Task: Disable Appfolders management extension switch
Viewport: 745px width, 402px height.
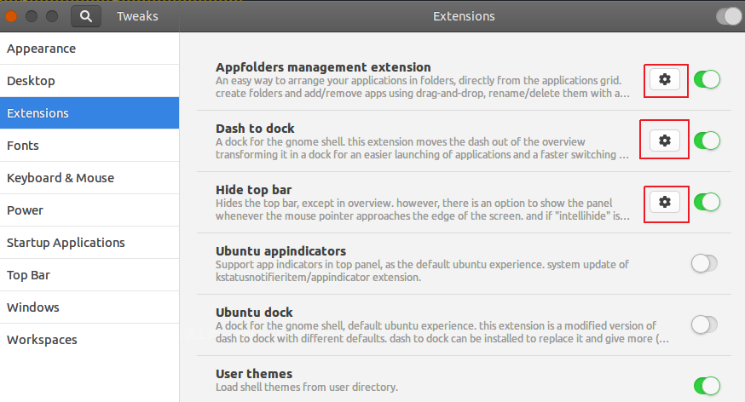Action: click(x=707, y=79)
